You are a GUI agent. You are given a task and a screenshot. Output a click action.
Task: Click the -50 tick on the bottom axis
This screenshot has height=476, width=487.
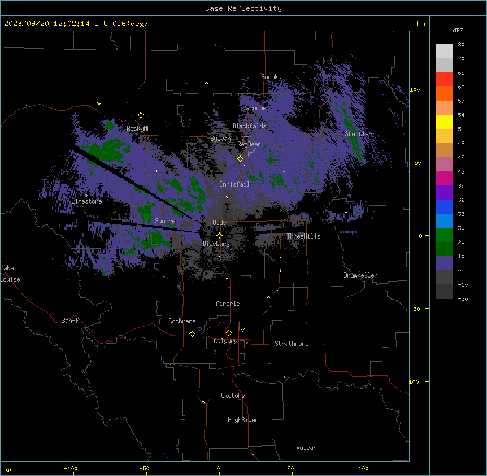pyautogui.click(x=144, y=469)
